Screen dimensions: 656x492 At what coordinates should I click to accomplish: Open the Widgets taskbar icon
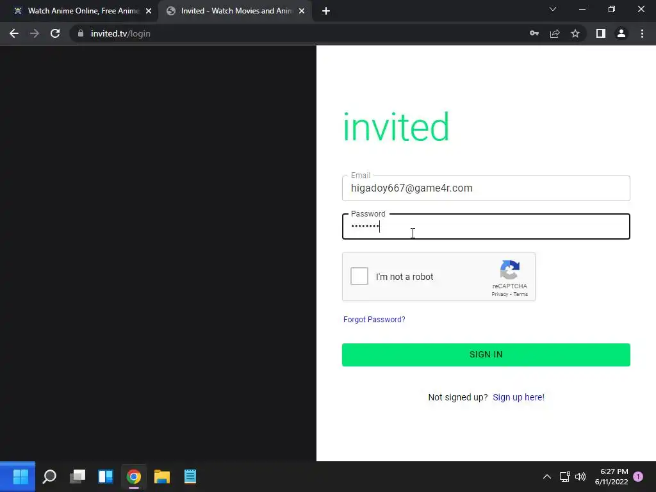(x=106, y=477)
